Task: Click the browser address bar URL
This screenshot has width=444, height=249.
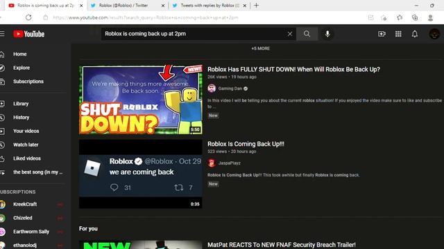Action: tap(146, 17)
